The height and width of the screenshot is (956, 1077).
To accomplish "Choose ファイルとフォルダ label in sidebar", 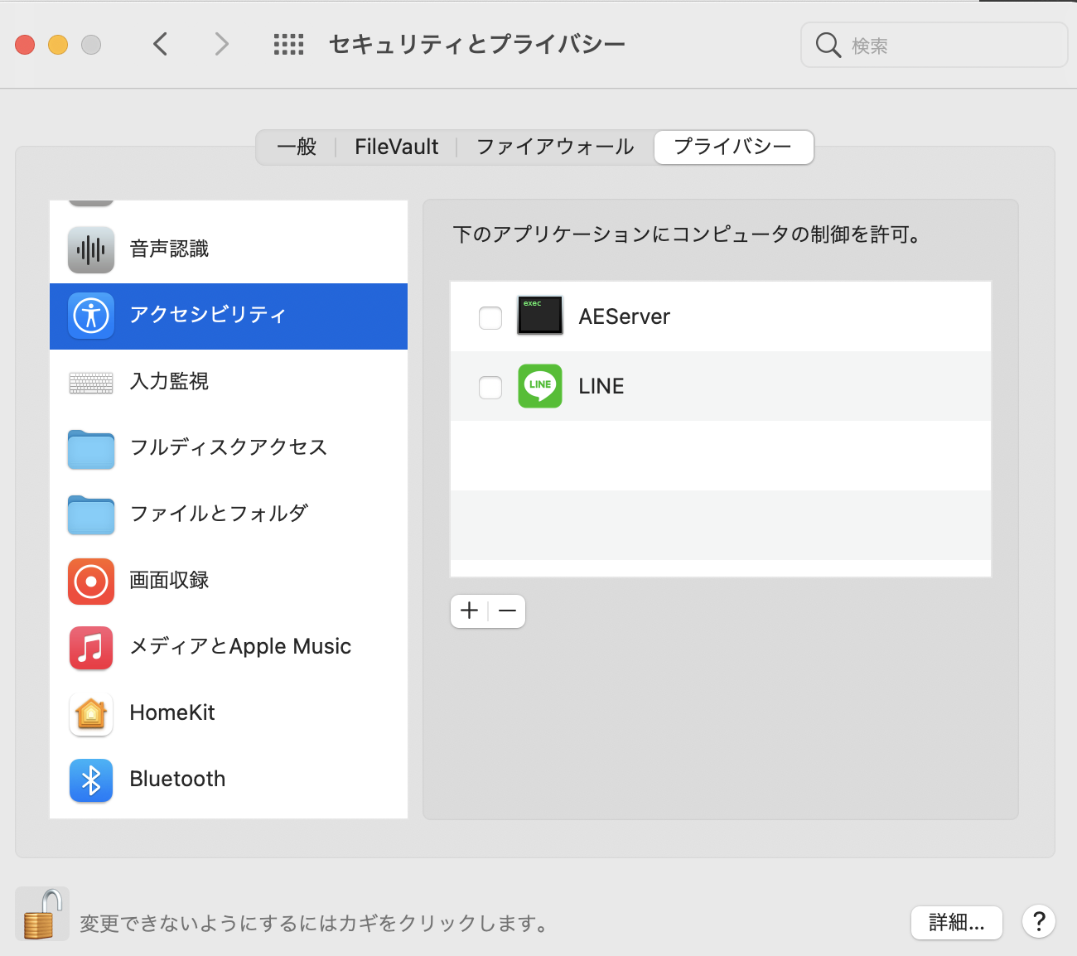I will click(x=219, y=514).
